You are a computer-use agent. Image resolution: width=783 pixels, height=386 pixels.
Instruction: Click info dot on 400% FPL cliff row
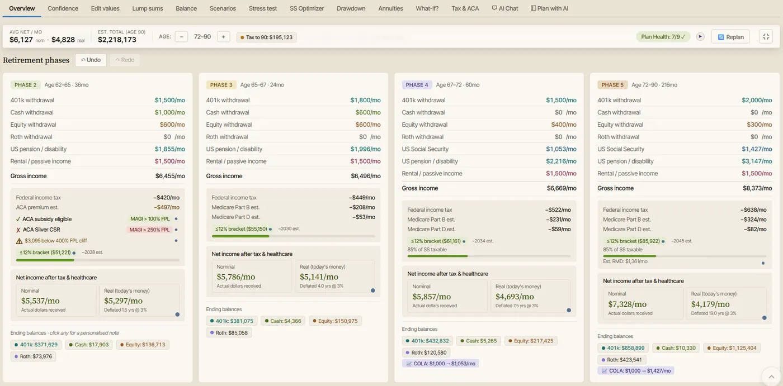(x=176, y=241)
